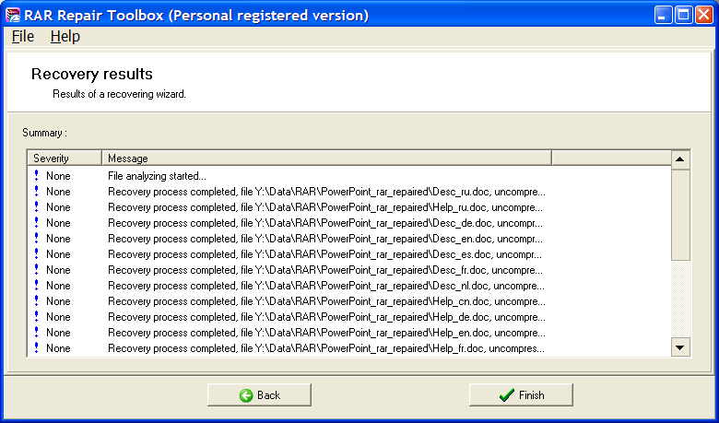Screen dimensions: 719x423
Task: Click the severity icon for the Desc_fr.doc row
Action: [36, 269]
